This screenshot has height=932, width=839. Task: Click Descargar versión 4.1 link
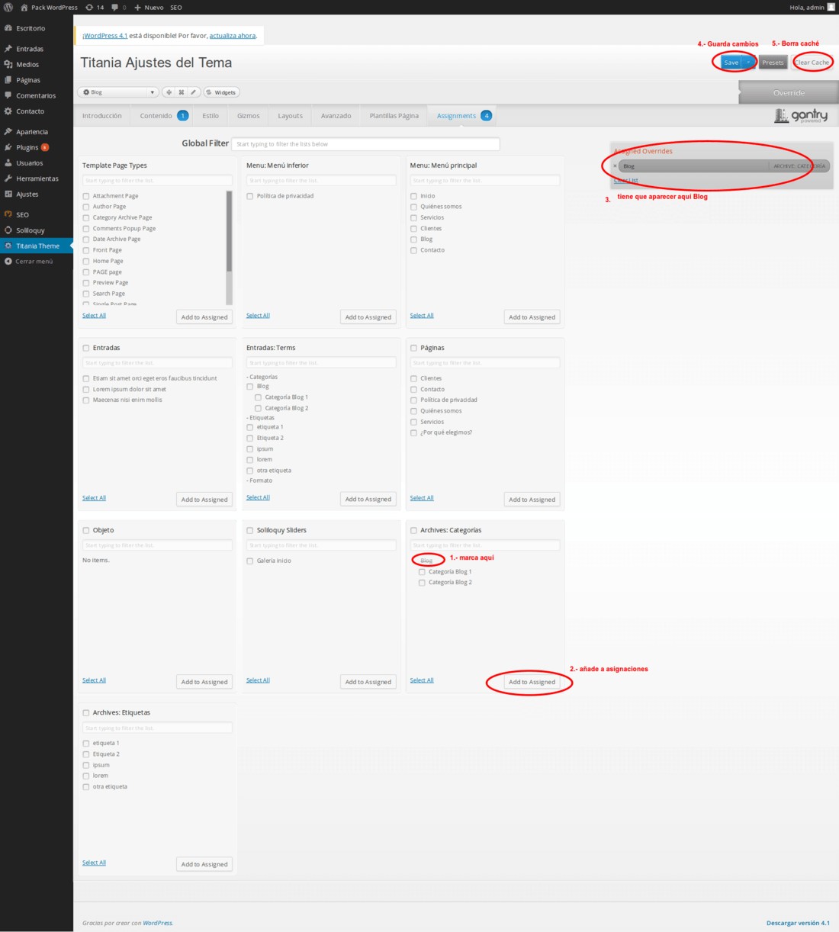pos(798,923)
